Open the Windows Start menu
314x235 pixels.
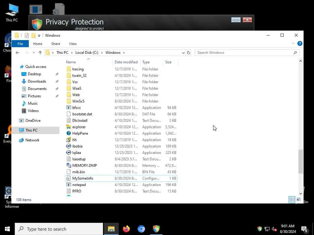7,229
